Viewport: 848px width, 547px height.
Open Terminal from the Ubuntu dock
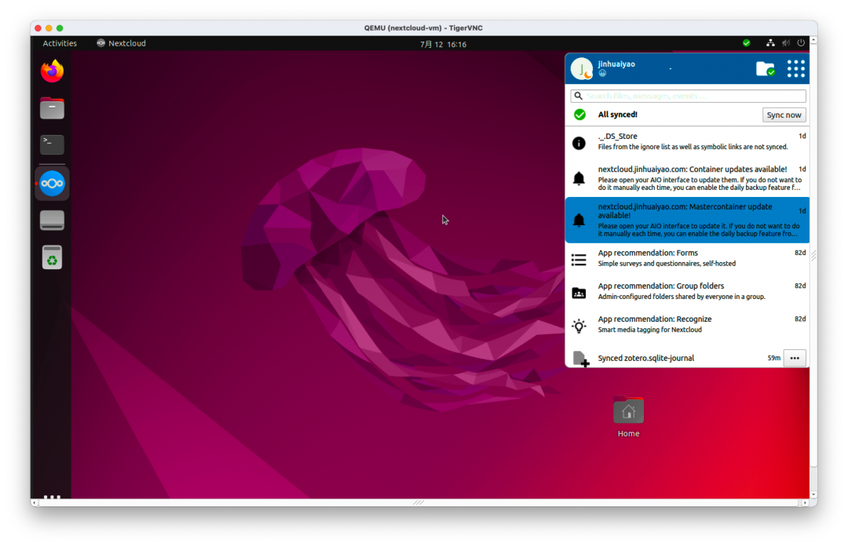(x=52, y=144)
